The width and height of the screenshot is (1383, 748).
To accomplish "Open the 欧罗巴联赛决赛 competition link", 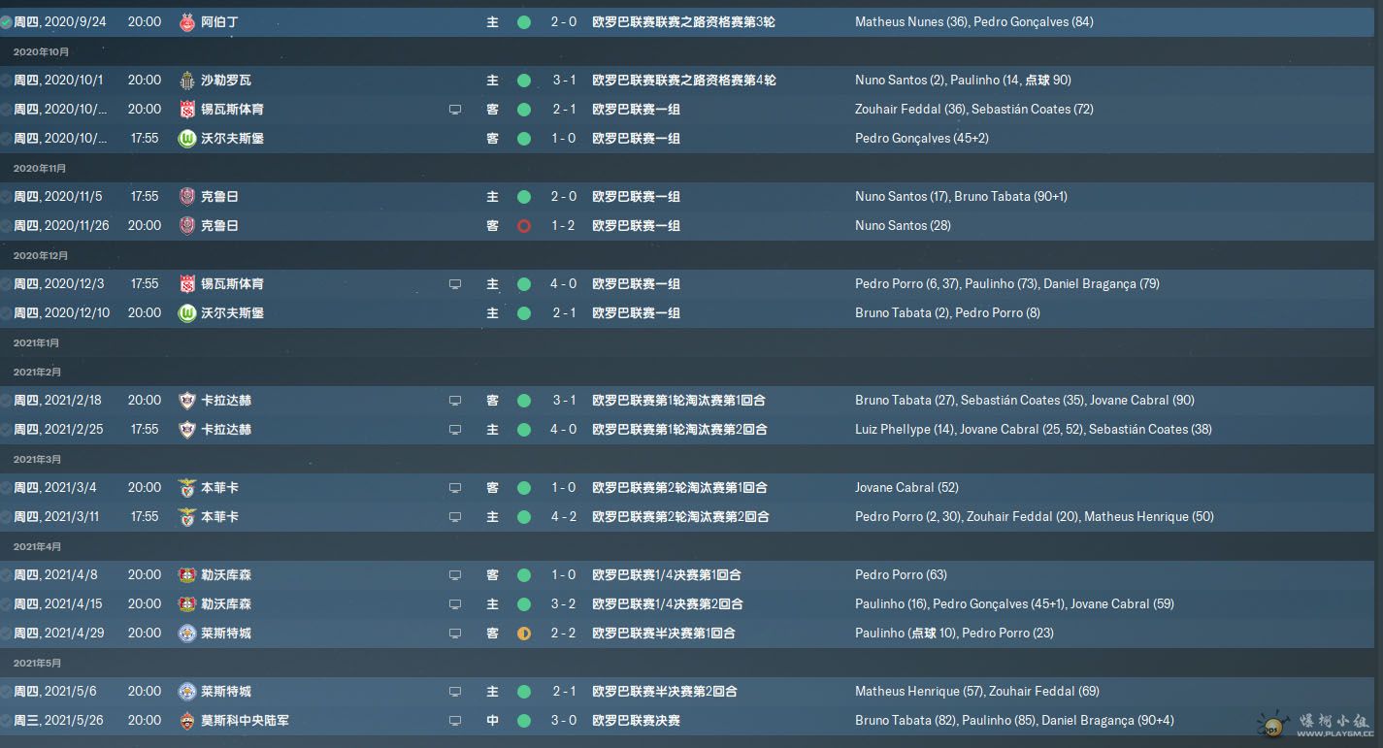I will [636, 720].
